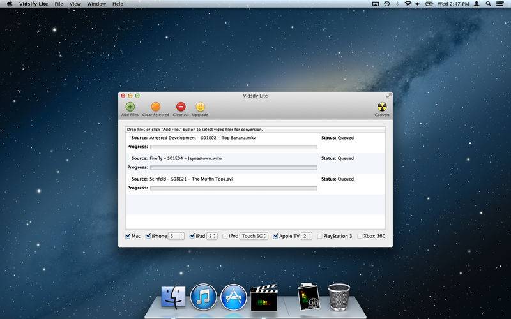The width and height of the screenshot is (511, 319).
Task: Open the Vidsify Lite application menu
Action: tap(33, 4)
